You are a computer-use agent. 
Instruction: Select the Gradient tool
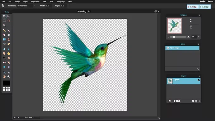4,39
